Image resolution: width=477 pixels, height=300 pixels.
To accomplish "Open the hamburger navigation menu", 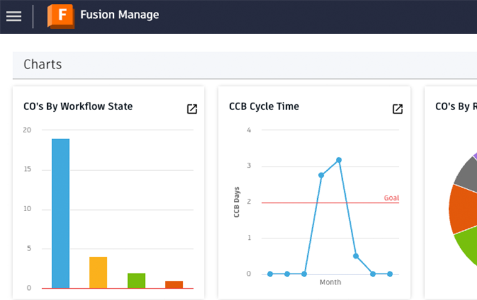I will click(x=14, y=16).
